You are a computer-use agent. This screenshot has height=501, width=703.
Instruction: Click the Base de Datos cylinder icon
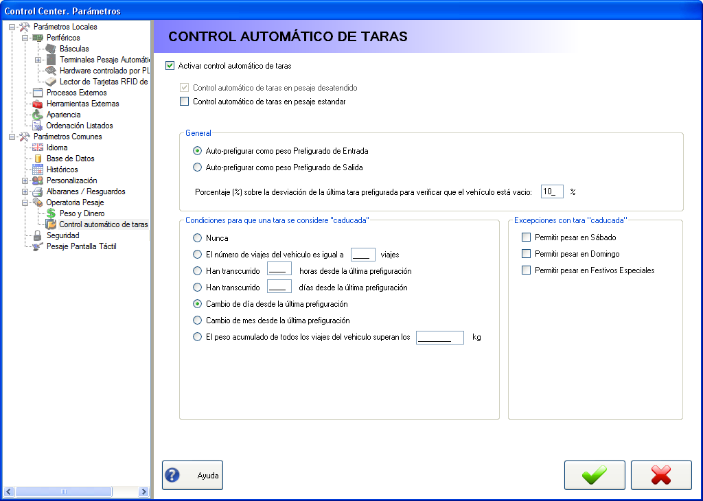click(x=38, y=158)
